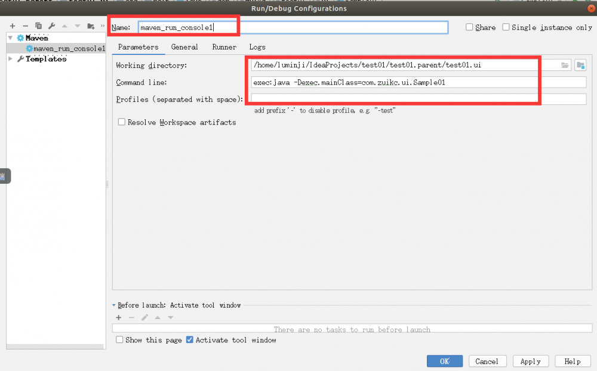
Task: Select the Maven tree item label
Action: tap(36, 38)
